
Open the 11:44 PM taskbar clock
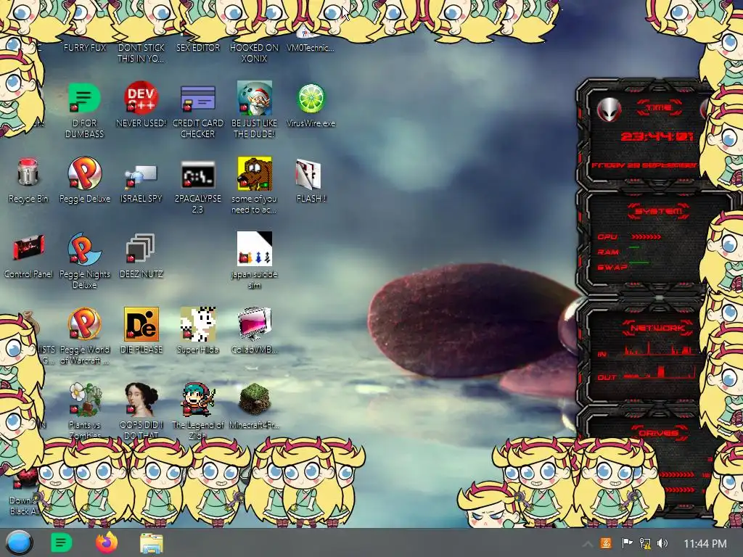tap(705, 544)
